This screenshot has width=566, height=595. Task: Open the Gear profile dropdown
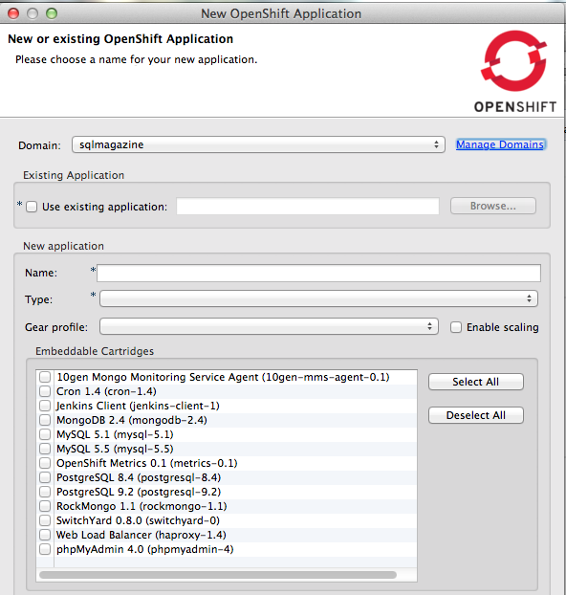[x=269, y=326]
